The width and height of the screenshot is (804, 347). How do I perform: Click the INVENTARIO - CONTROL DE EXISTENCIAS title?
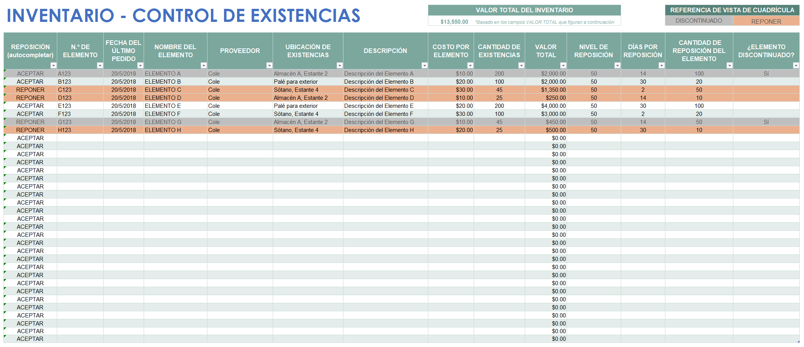coord(183,16)
